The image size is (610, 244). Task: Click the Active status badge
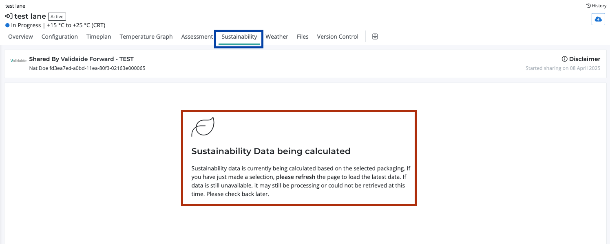click(x=57, y=17)
